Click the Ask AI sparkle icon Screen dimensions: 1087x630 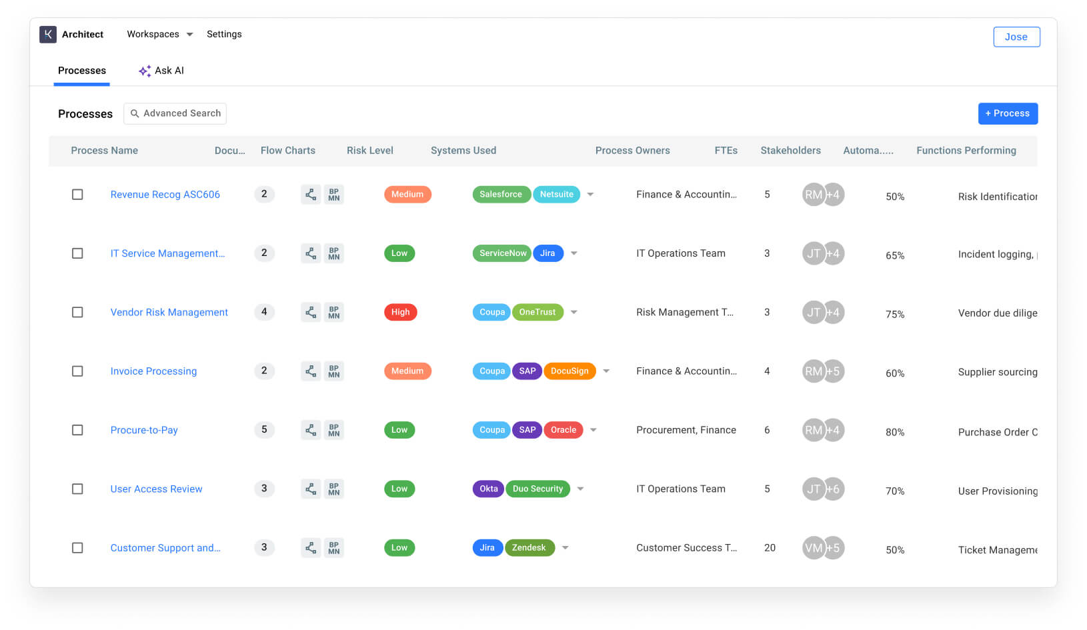[145, 71]
